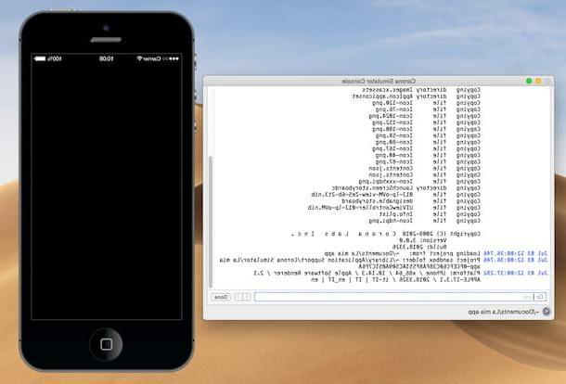Click the 100% battery label on the simulator
Screen dimensions: 566x384
pyautogui.click(x=55, y=58)
